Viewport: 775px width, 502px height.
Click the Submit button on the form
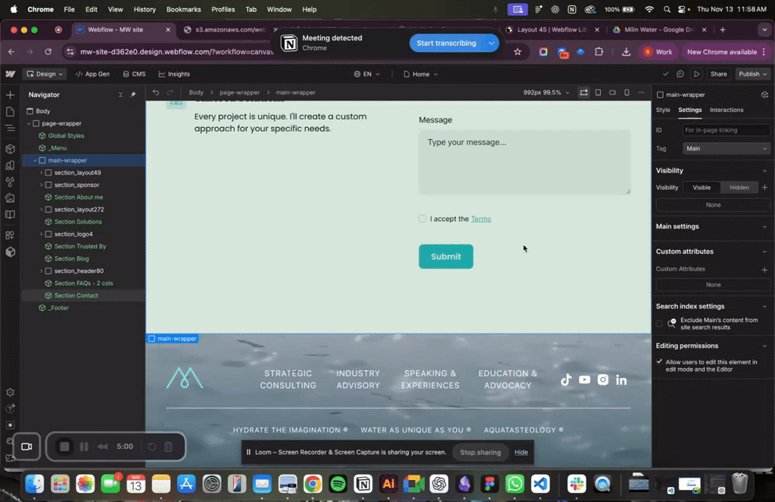coord(446,256)
